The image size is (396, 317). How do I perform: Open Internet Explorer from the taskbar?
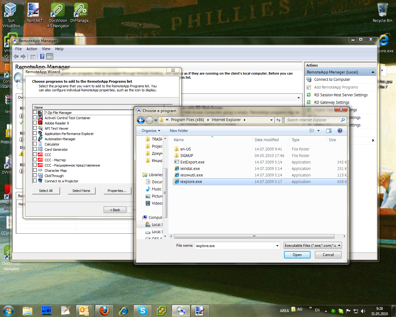tap(124, 310)
